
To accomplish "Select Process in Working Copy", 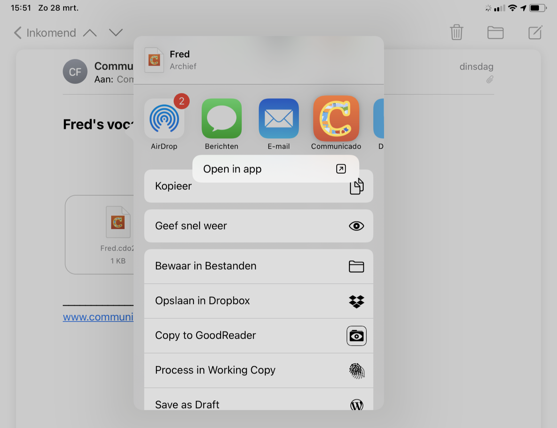I will [259, 370].
